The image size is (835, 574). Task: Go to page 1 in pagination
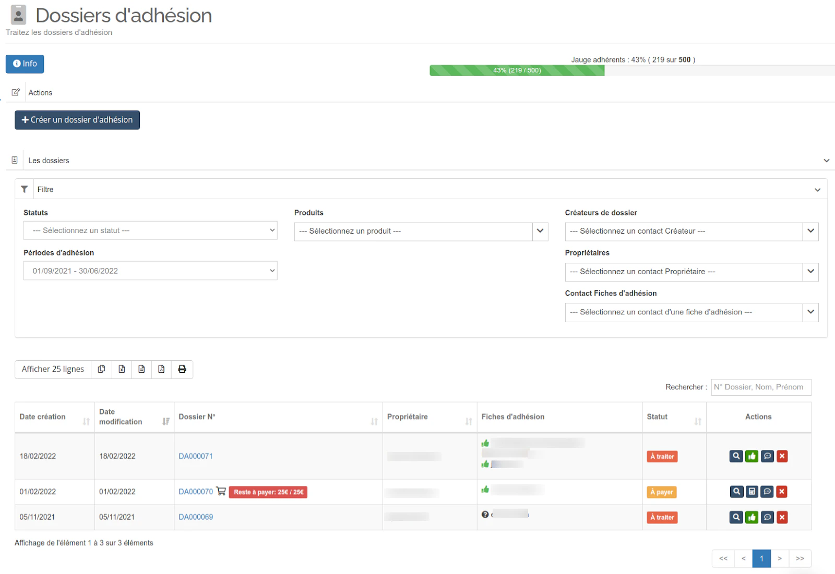pos(761,558)
